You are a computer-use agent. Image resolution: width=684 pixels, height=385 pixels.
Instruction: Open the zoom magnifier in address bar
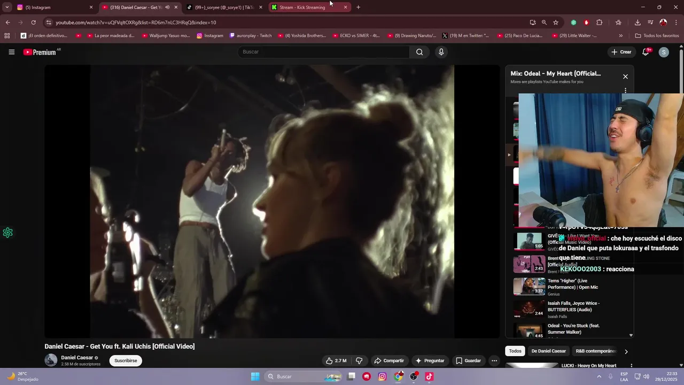544,22
